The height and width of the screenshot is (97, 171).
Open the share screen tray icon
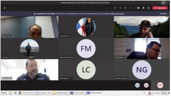click(149, 8)
